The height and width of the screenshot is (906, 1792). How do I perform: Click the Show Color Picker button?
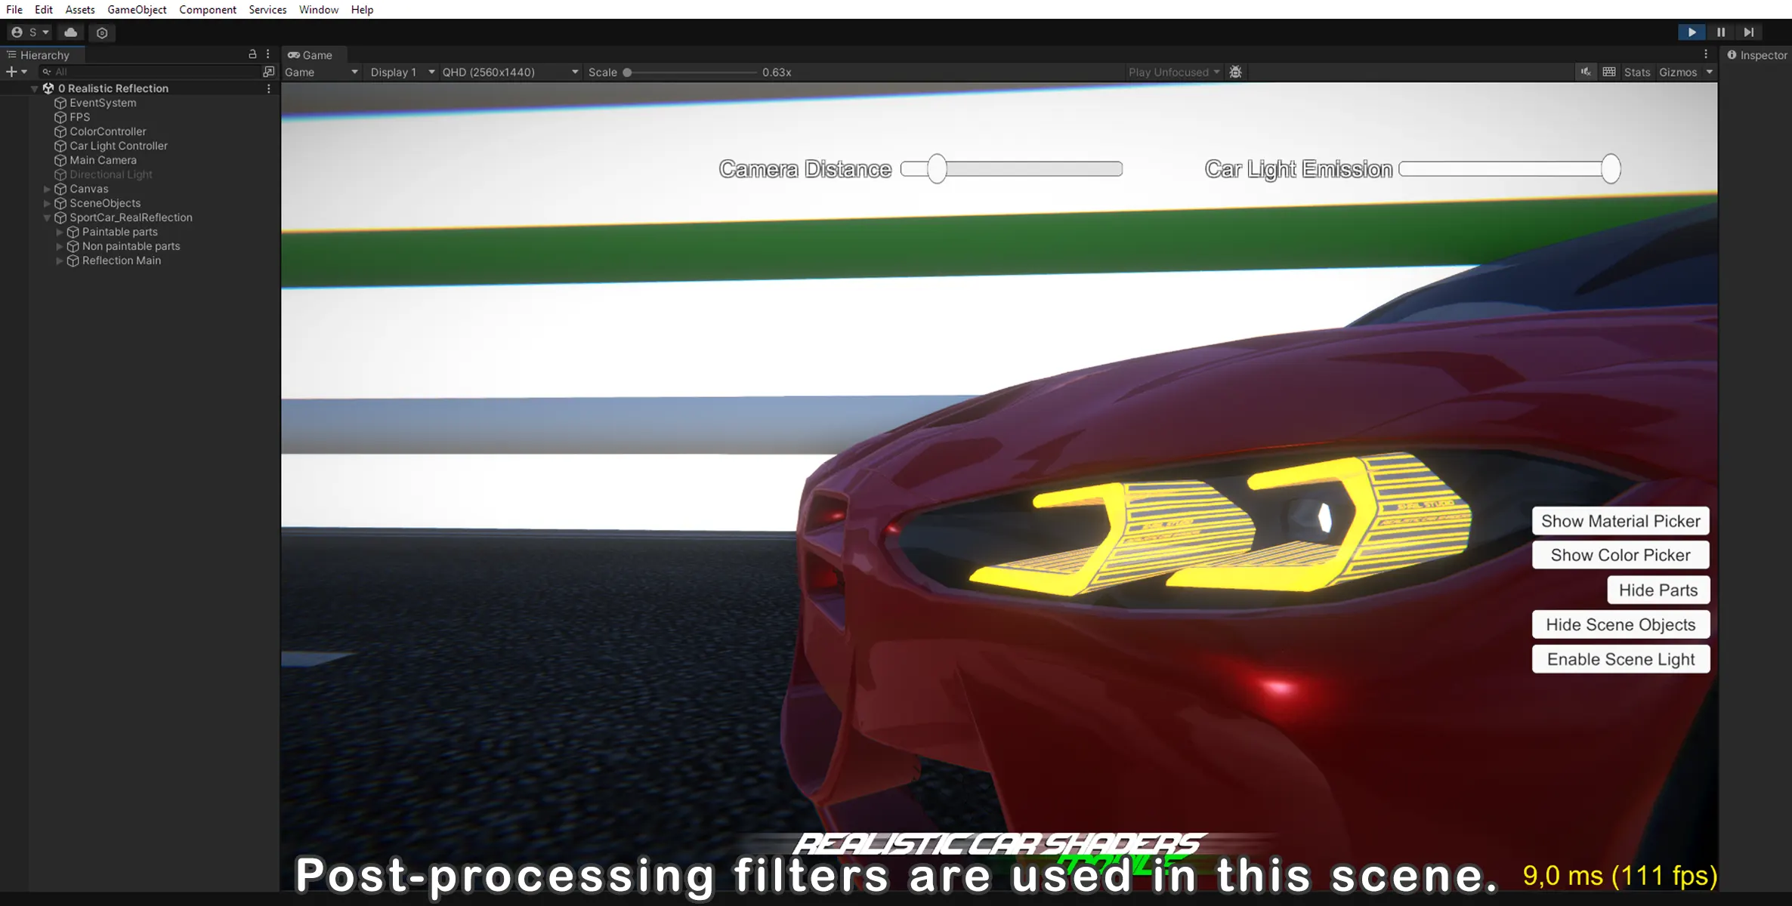pyautogui.click(x=1620, y=555)
